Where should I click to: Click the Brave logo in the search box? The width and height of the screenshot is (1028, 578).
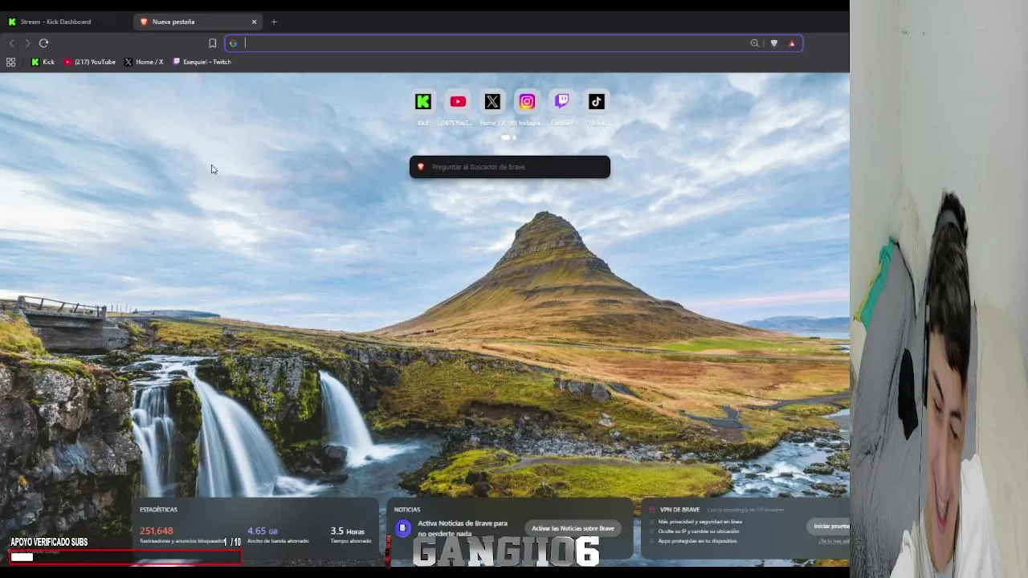pos(420,167)
